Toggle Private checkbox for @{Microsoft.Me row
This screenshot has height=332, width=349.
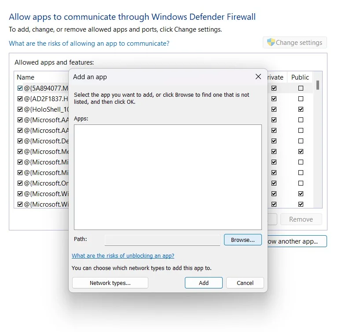point(274,152)
